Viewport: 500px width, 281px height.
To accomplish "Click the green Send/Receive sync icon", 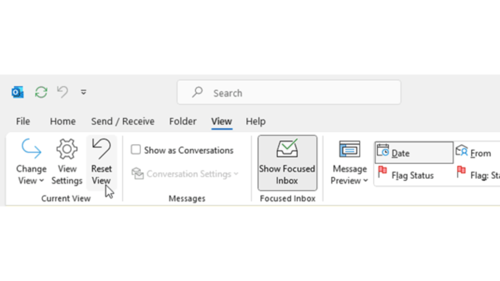I will 41,92.
